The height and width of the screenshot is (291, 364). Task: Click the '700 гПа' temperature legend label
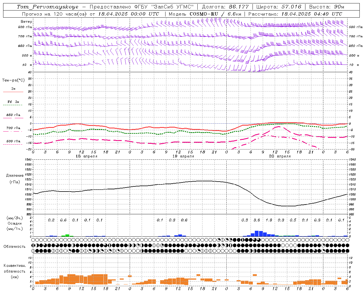tap(13, 128)
